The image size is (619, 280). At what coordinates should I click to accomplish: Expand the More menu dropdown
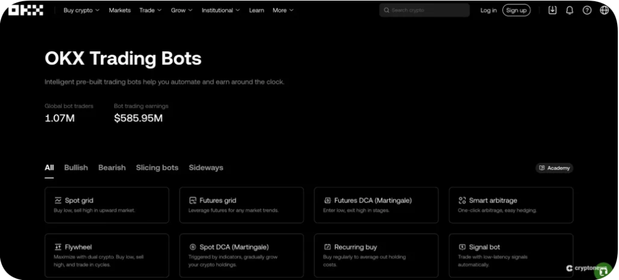tap(283, 10)
